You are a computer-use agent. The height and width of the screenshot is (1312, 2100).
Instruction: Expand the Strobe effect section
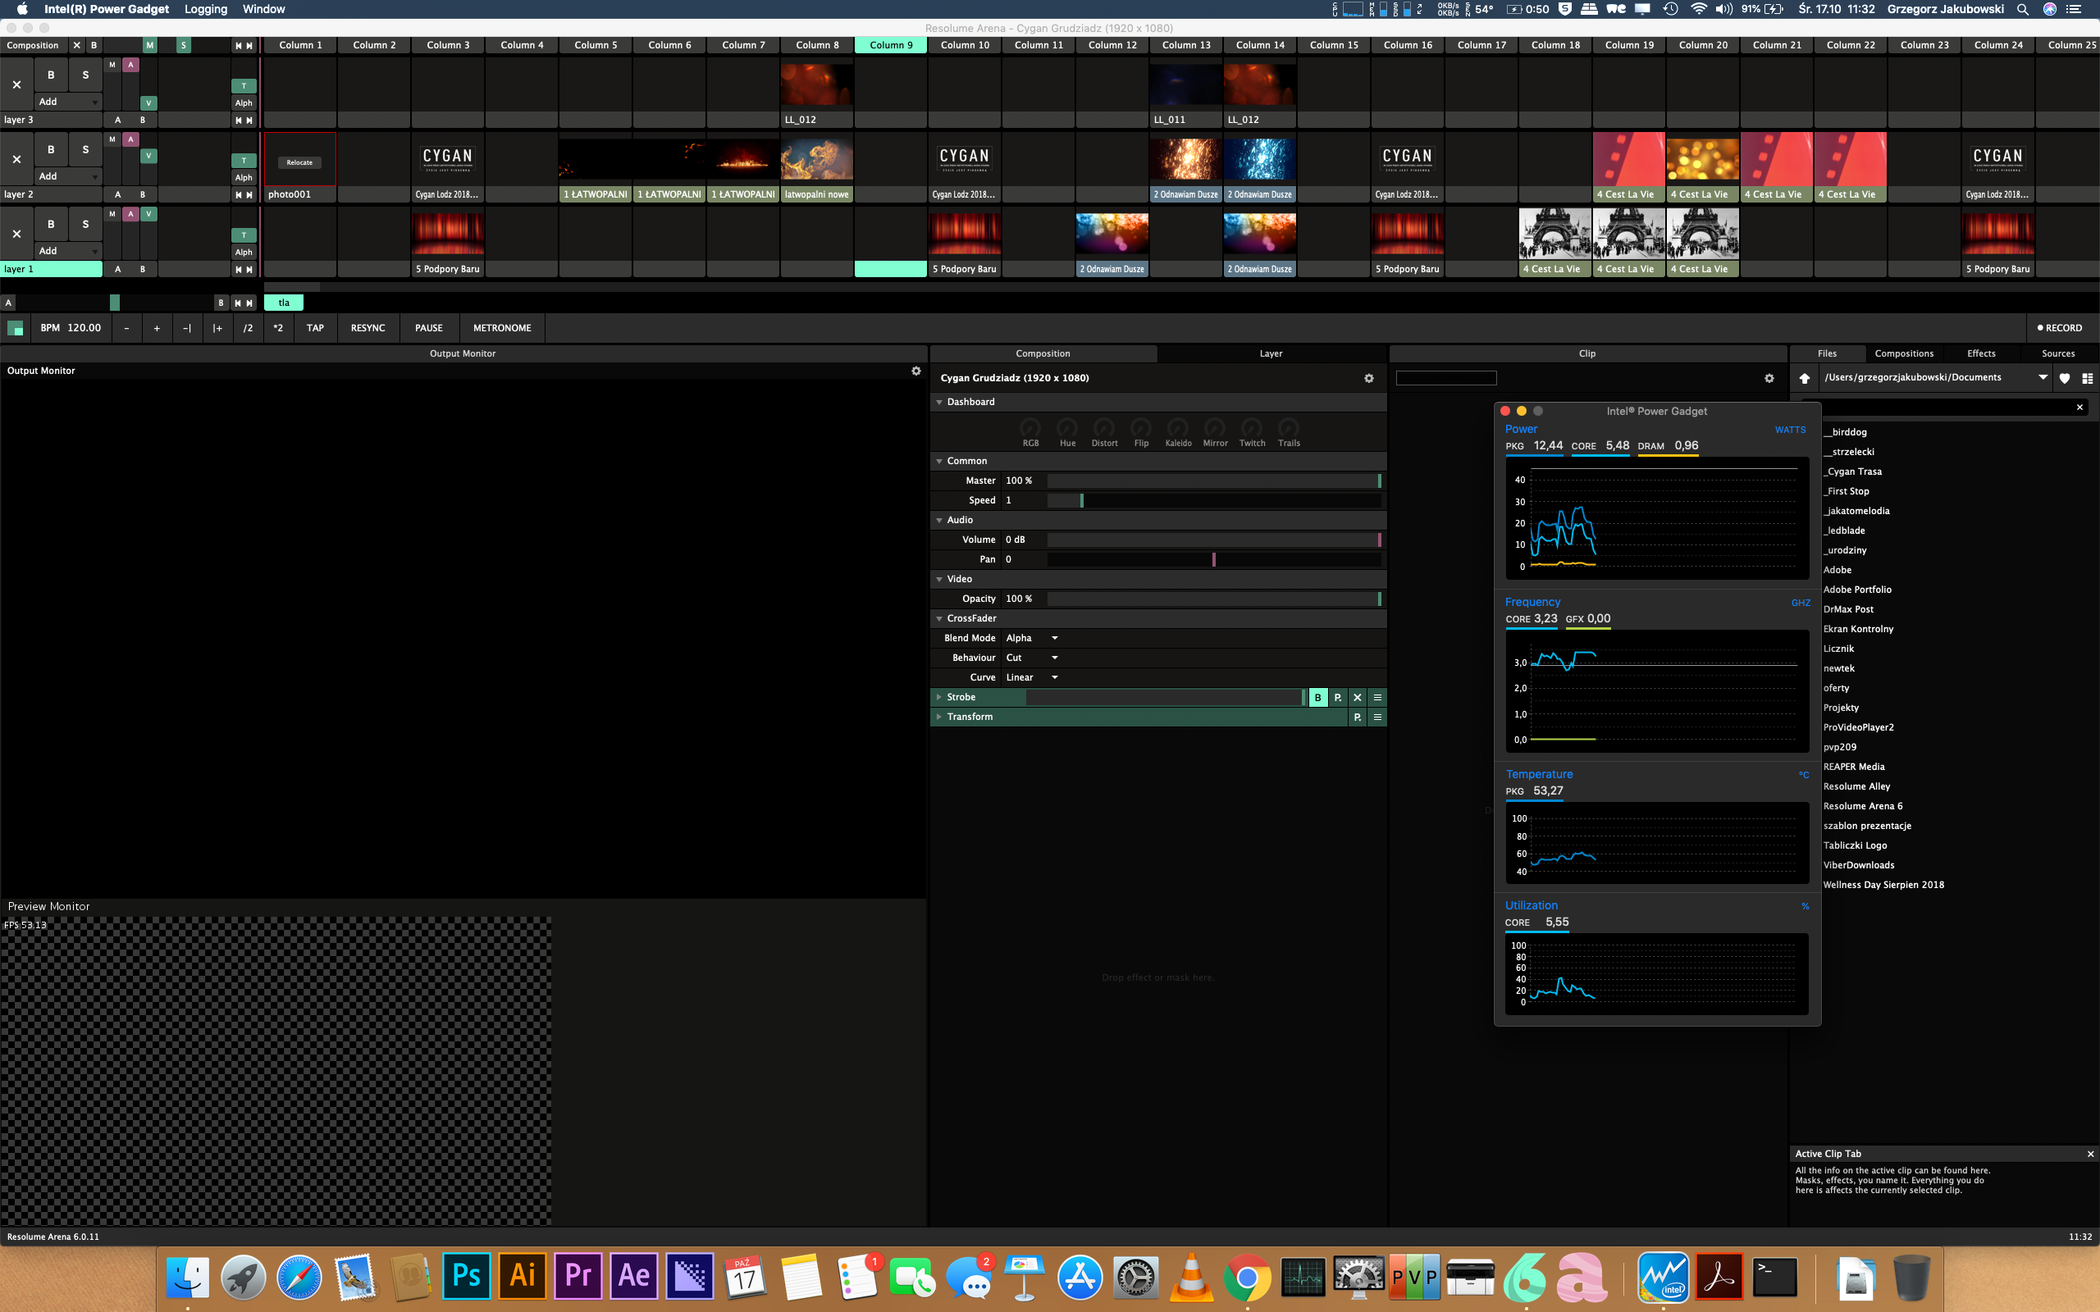pyautogui.click(x=939, y=698)
